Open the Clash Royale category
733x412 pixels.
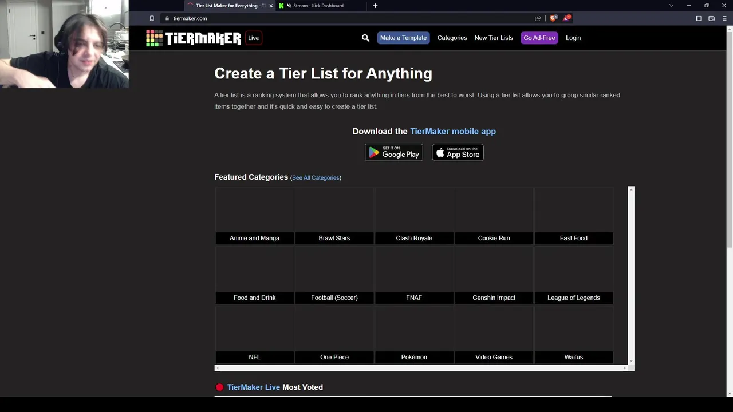tap(414, 216)
